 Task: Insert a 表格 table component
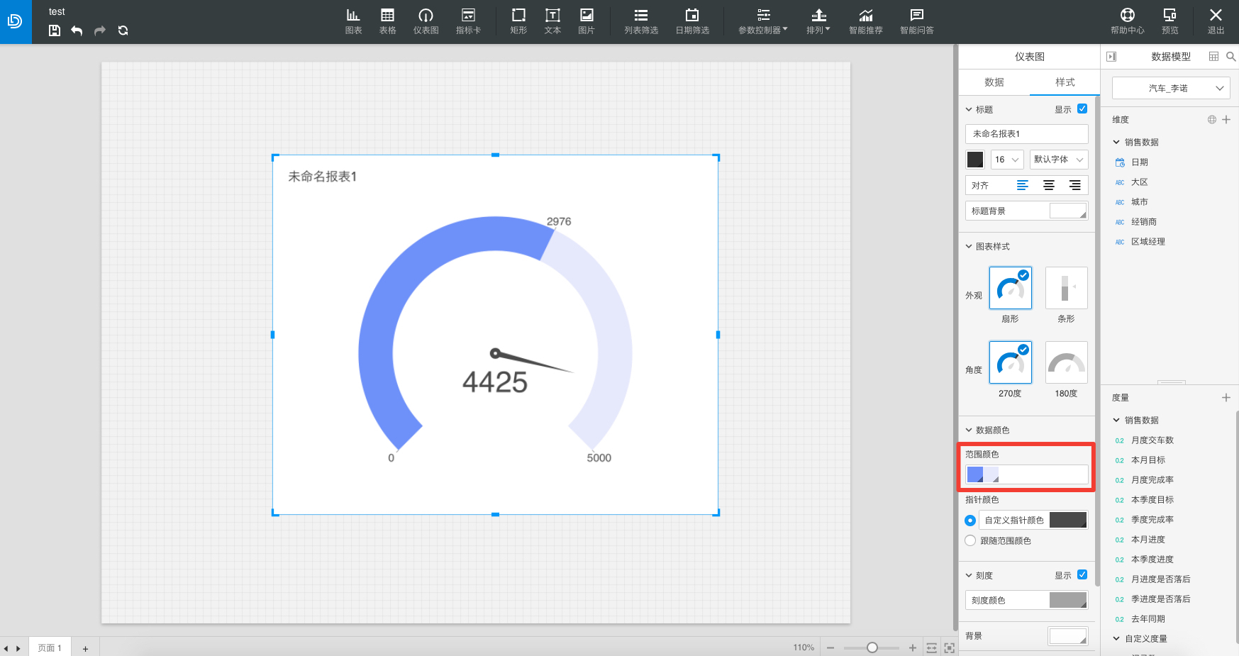pos(387,21)
